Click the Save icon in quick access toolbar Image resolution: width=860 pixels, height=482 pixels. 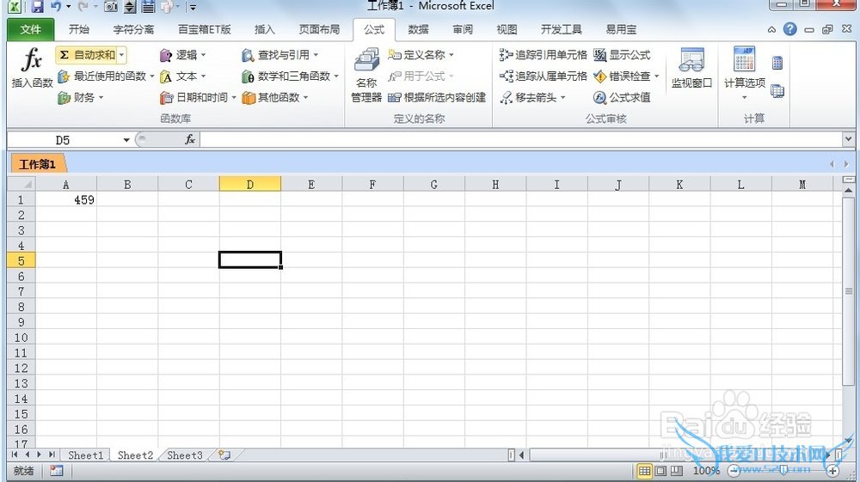coord(37,7)
